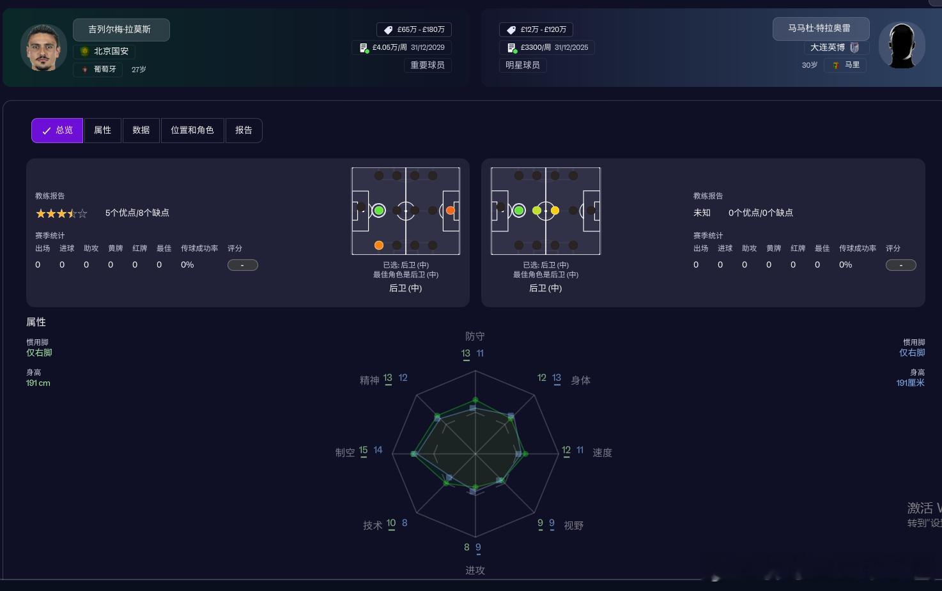Click the 进攻 radar axis label
942x591 pixels.
click(475, 570)
